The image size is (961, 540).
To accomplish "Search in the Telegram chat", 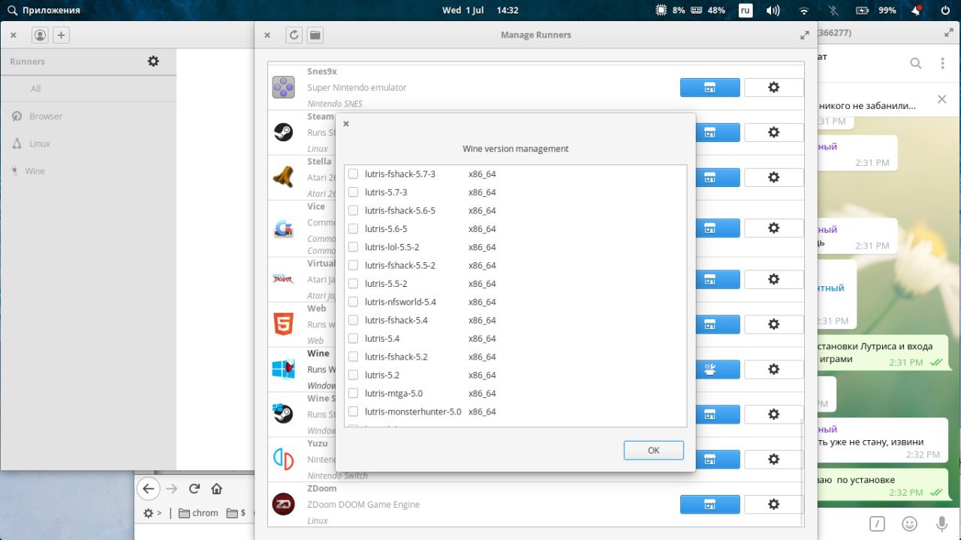I will coord(916,63).
